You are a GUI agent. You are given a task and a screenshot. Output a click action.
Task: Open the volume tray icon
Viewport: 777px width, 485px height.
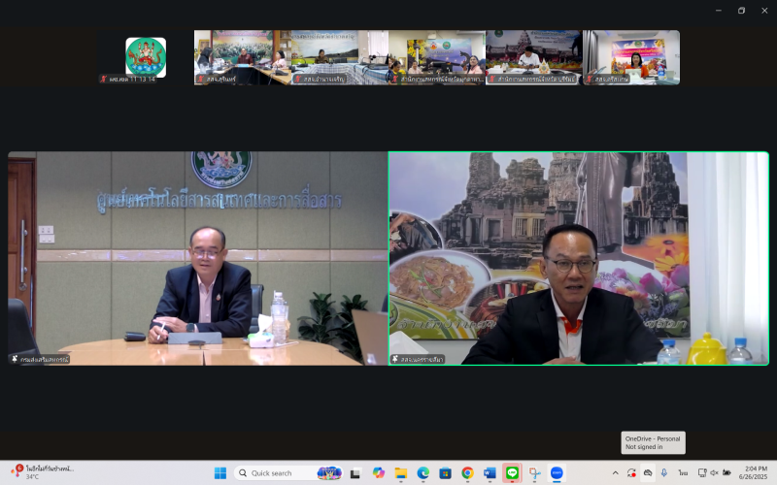714,473
